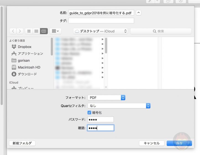The image size is (200, 155).
Task: Click the iCloud sidebar heading
Action: (14, 82)
